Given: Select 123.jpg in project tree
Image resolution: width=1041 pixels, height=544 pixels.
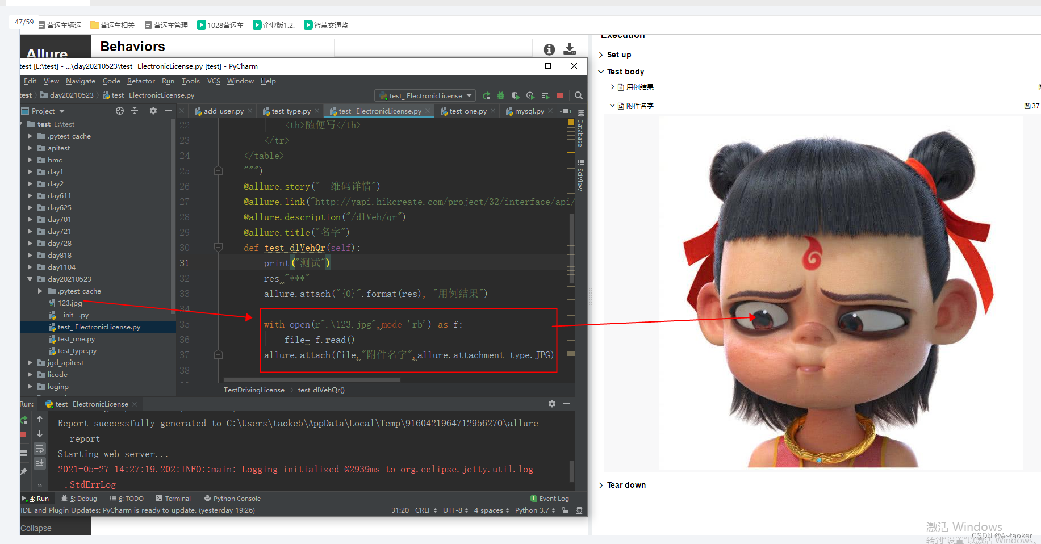Looking at the screenshot, I should (70, 303).
